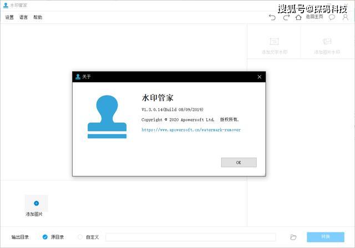Viewport: 355px width, 248px height.
Task: Click the 输出目录 label
Action: coord(20,237)
